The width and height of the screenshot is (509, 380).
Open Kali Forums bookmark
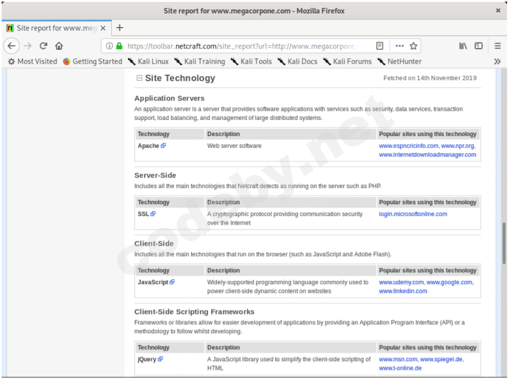click(x=348, y=62)
